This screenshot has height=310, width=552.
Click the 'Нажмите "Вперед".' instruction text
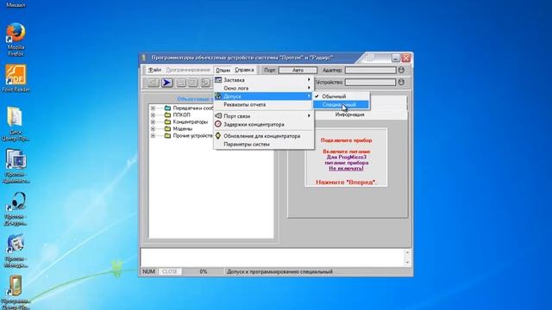346,182
